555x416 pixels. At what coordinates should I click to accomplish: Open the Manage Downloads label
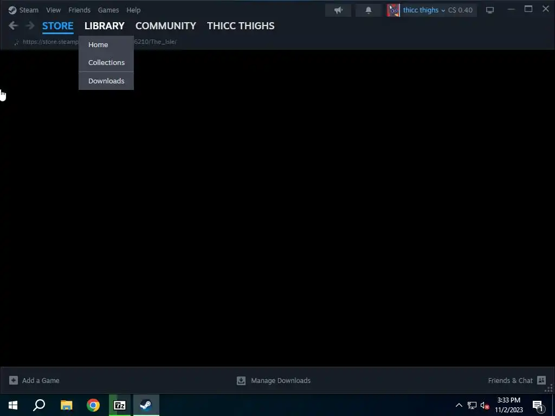(x=281, y=381)
